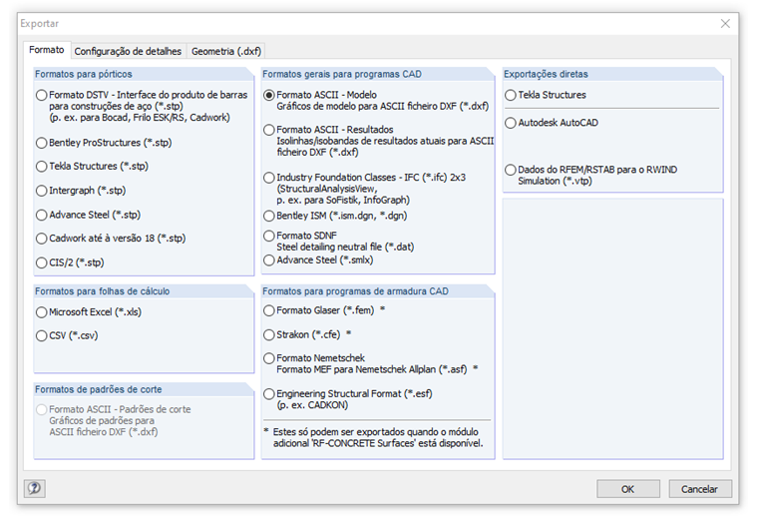Click the Cancelar button
Viewport: 758px width, 517px height.
click(699, 489)
